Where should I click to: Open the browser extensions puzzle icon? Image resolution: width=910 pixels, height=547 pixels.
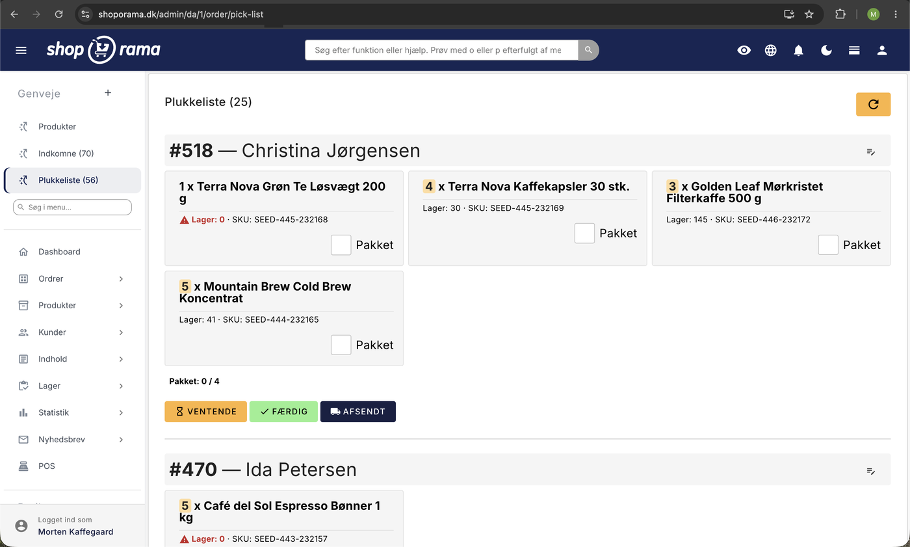point(840,14)
